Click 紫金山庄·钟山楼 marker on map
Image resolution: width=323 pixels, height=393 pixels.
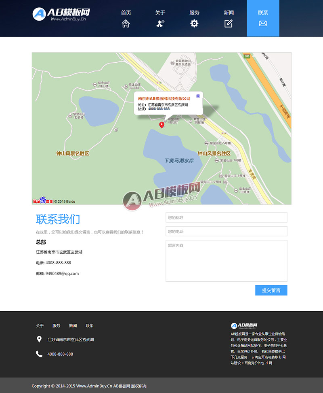(95, 85)
